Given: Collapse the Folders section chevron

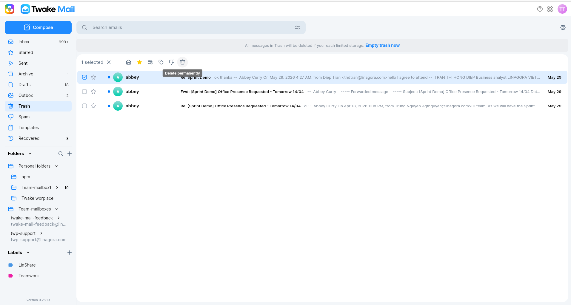Looking at the screenshot, I should pyautogui.click(x=30, y=154).
